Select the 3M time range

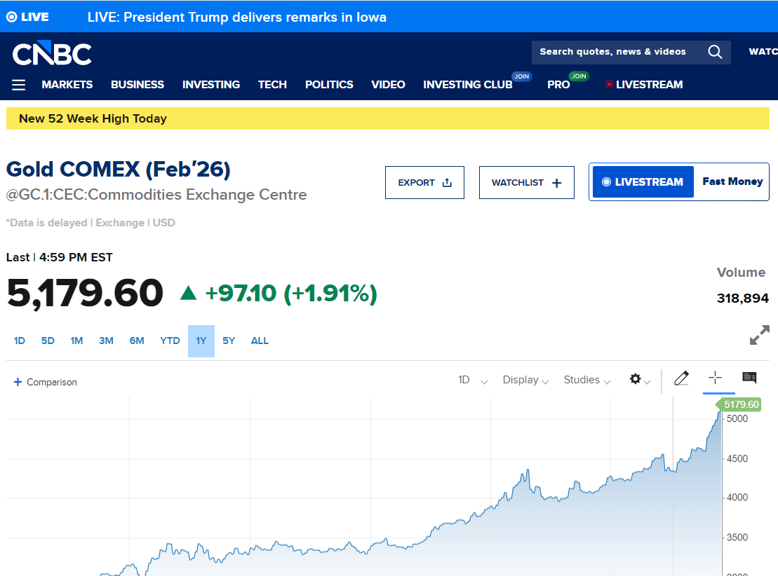coord(106,341)
